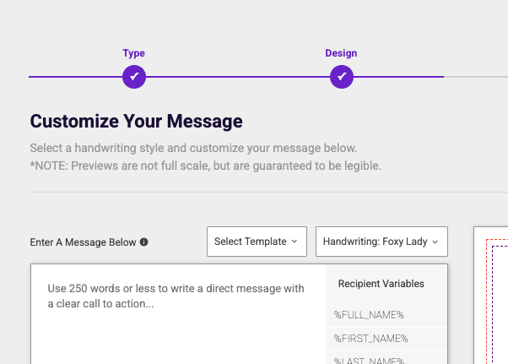Insert the %FIRST_NAME% recipient variable
The height and width of the screenshot is (364, 508).
point(370,339)
